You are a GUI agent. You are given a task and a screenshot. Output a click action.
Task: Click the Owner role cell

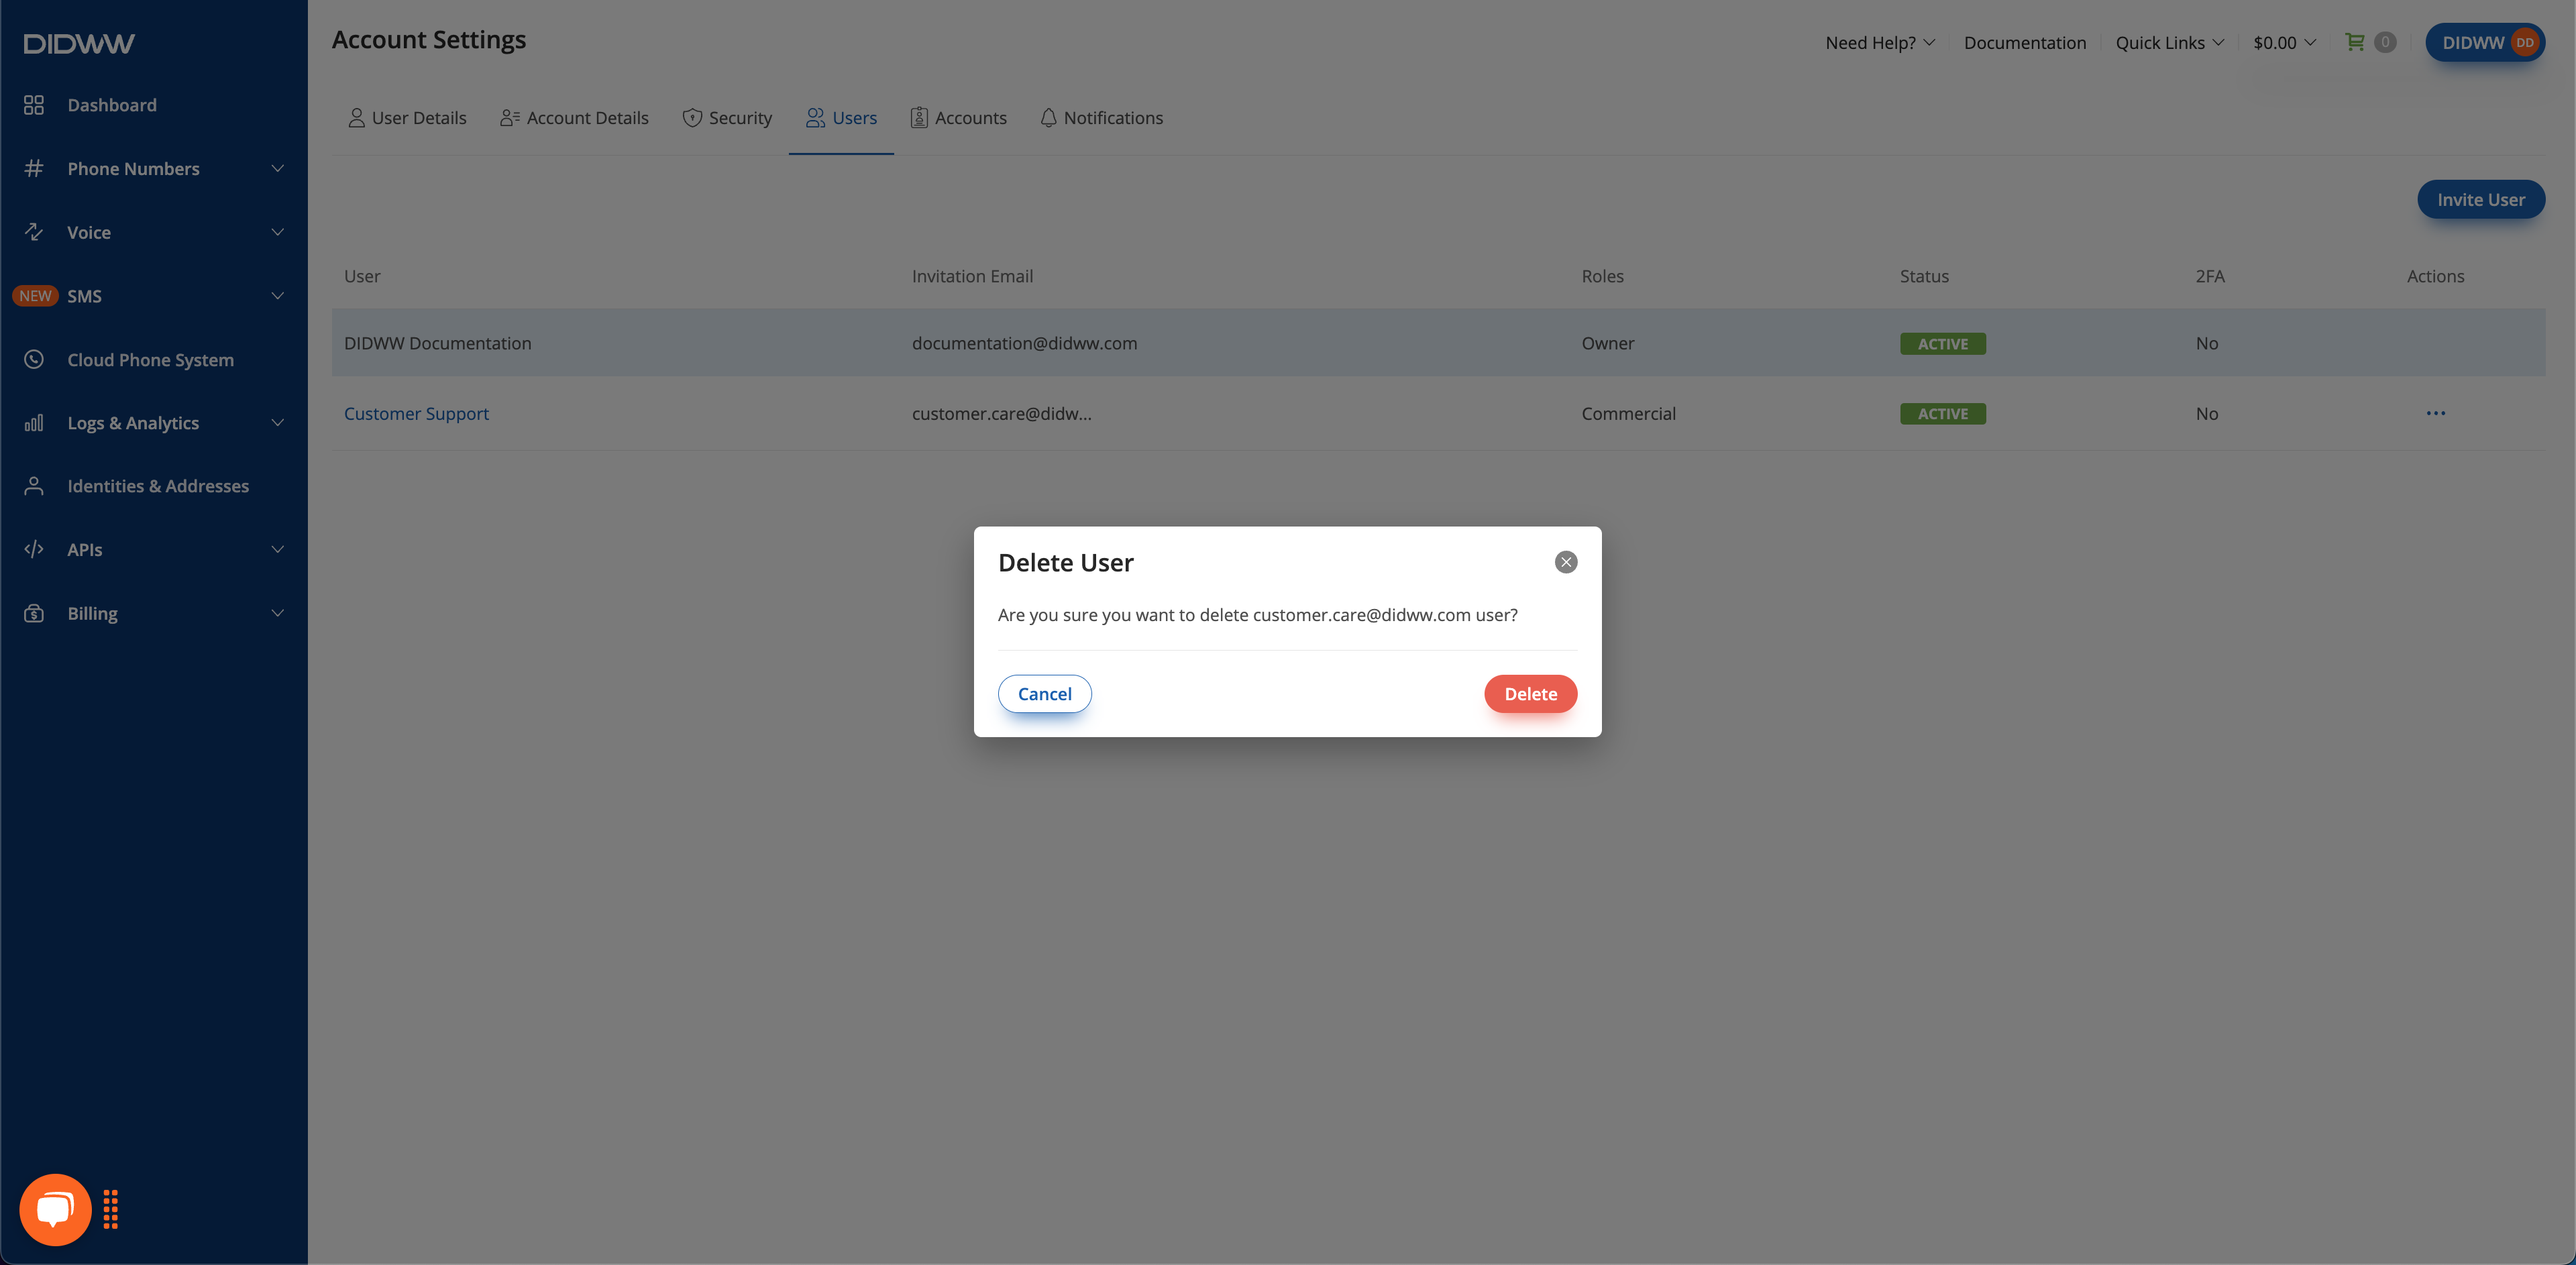point(1607,343)
